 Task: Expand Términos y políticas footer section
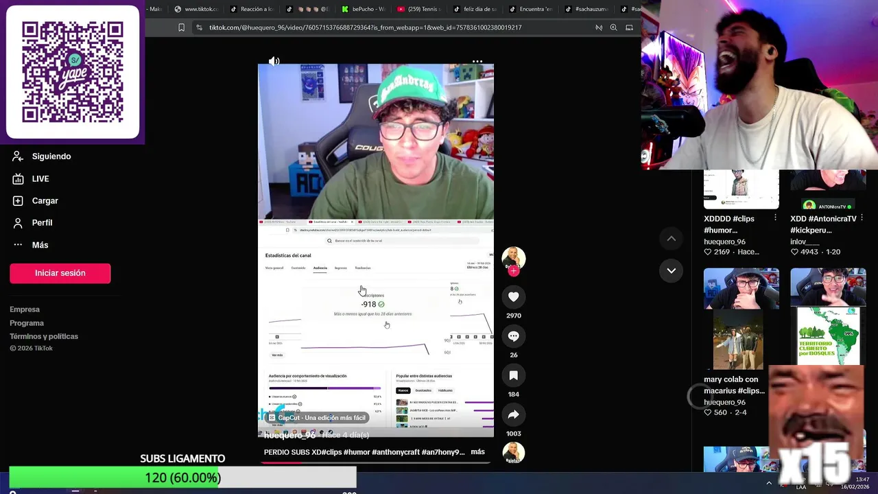[44, 336]
